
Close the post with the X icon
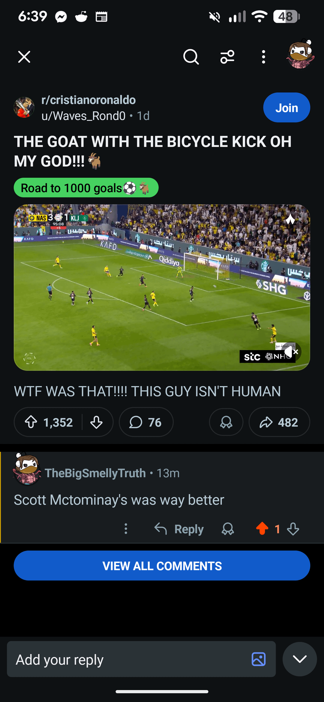(24, 57)
